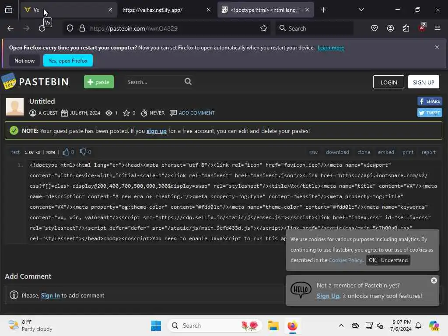The height and width of the screenshot is (336, 448).
Task: Open the LOGIN button
Action: [388, 82]
